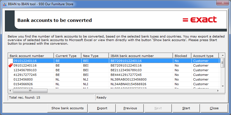231x115 pixels.
Task: Click the horizontal scrollbar left arrow
Action: 10,91
